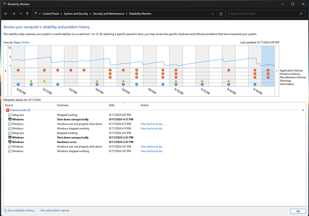The height and width of the screenshot is (216, 309).
Task: Select the highlighted 9/17/2024 chart column
Action: [268, 66]
